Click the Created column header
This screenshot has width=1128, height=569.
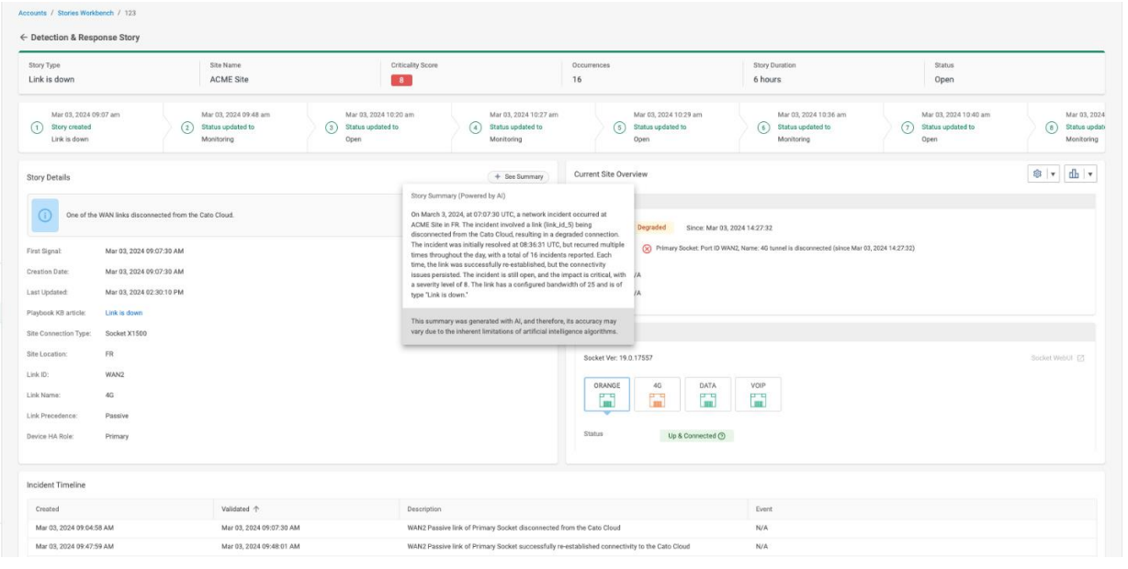(48, 508)
